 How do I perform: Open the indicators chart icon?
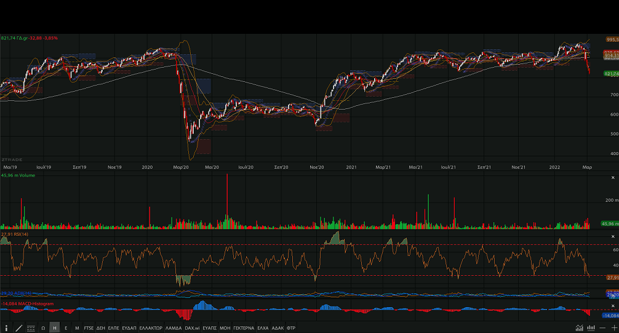(x=579, y=328)
